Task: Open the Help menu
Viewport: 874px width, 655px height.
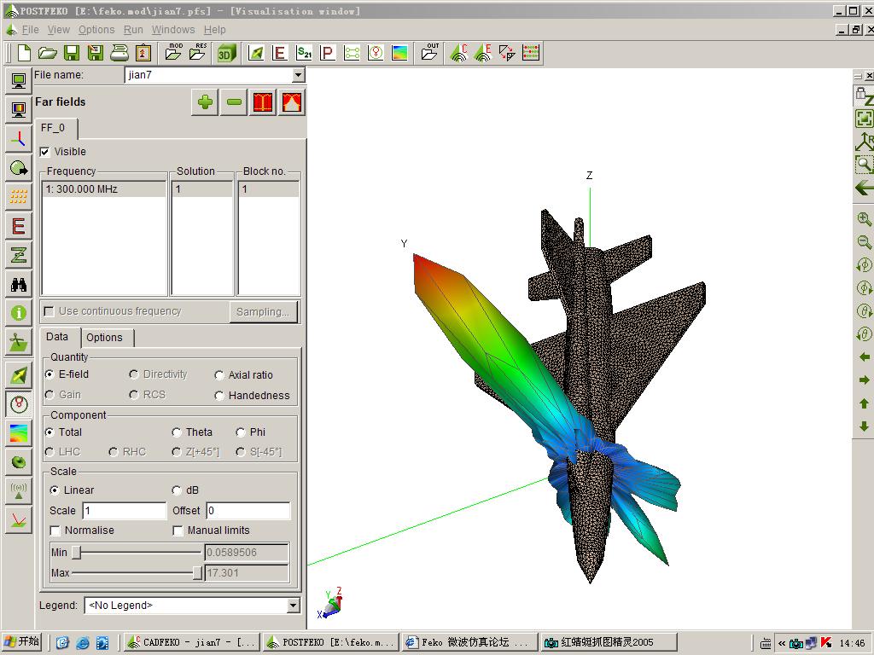Action: tap(214, 30)
